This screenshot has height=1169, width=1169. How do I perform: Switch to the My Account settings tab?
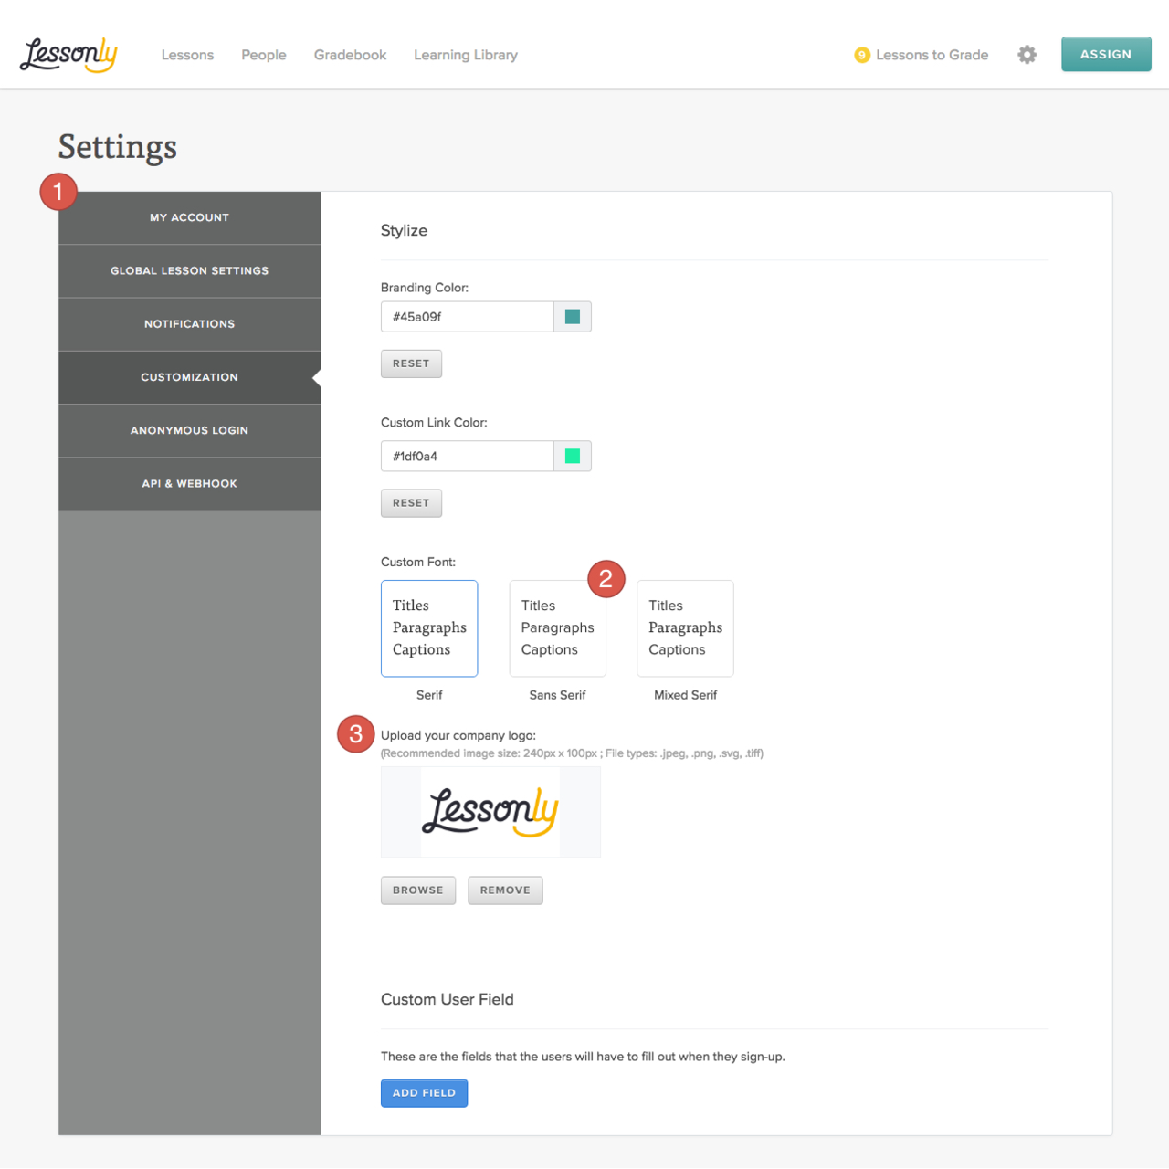[x=189, y=217]
